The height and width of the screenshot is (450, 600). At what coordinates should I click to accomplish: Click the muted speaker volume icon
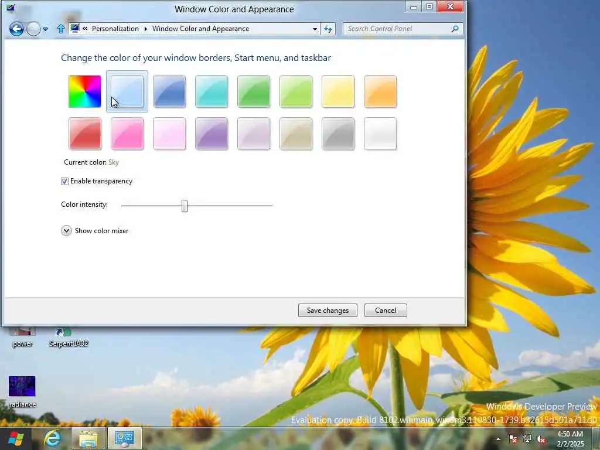click(x=541, y=439)
